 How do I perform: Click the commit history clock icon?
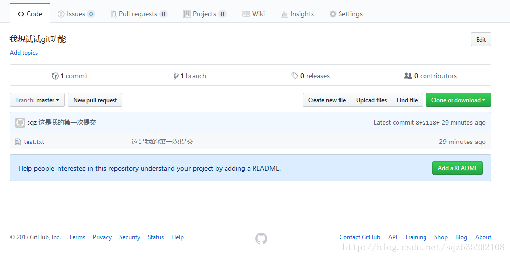(x=55, y=76)
